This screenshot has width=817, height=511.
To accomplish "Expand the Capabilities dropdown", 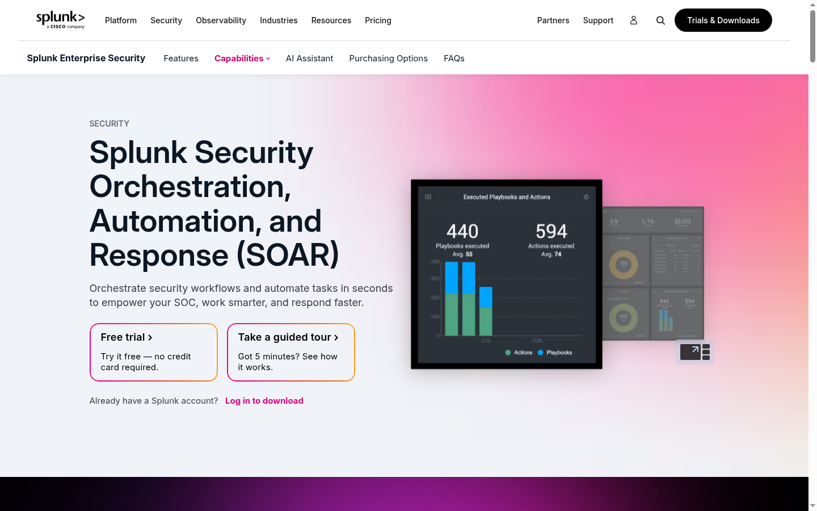I will tap(242, 58).
